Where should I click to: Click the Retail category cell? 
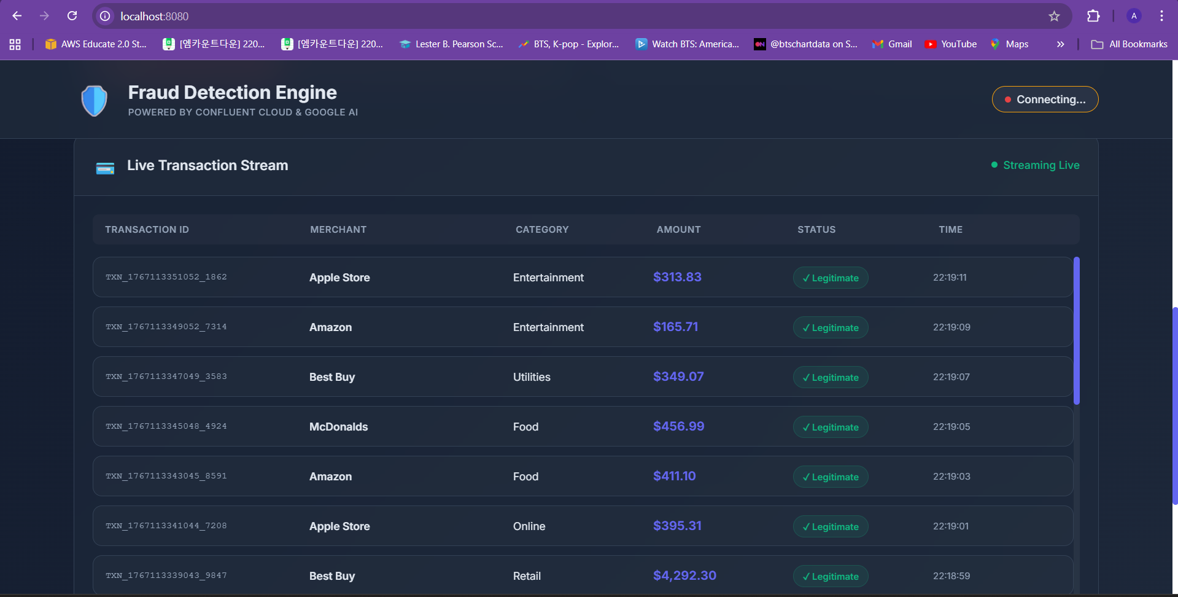[527, 576]
